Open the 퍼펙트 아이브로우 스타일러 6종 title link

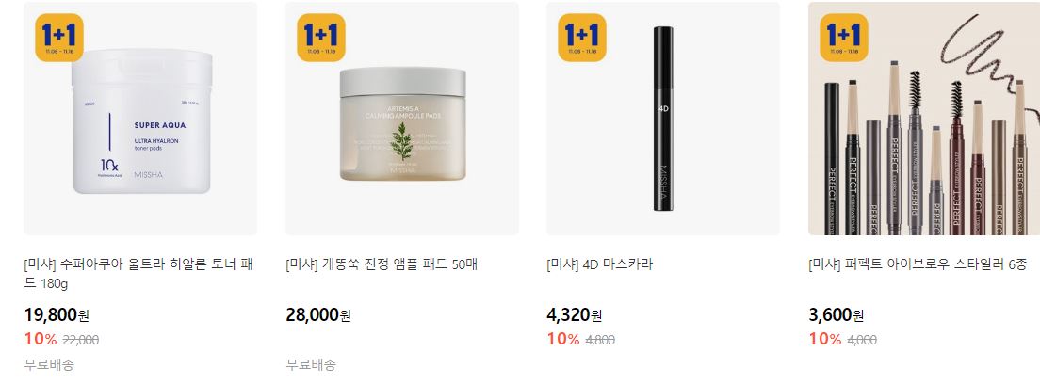[918, 264]
